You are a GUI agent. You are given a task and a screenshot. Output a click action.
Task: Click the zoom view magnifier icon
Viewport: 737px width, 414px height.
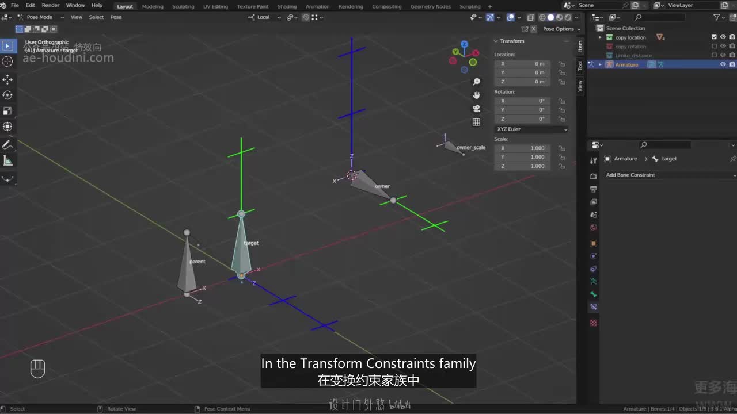click(x=476, y=82)
